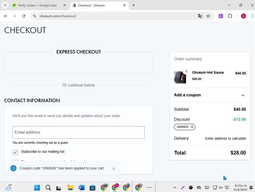Click the Oliveum Hot Sauce product name

click(x=208, y=72)
